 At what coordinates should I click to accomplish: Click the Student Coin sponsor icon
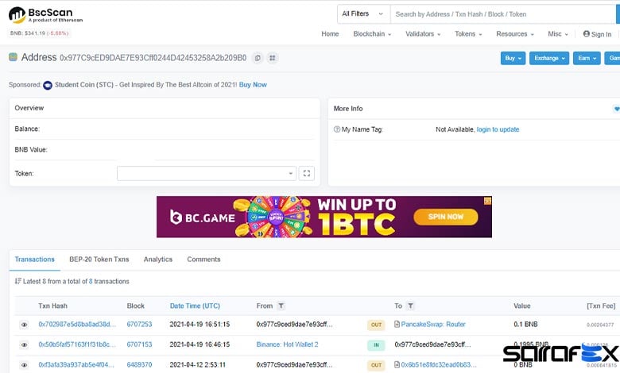tap(48, 85)
